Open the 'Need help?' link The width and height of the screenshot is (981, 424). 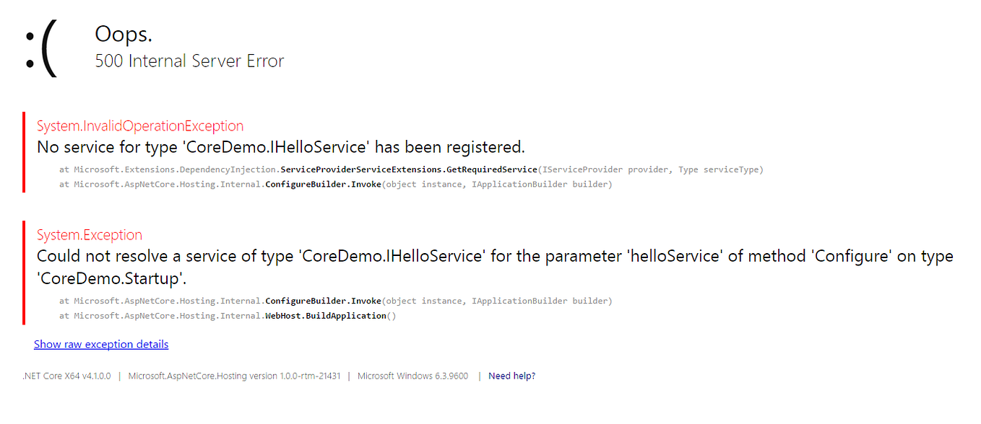click(x=511, y=376)
